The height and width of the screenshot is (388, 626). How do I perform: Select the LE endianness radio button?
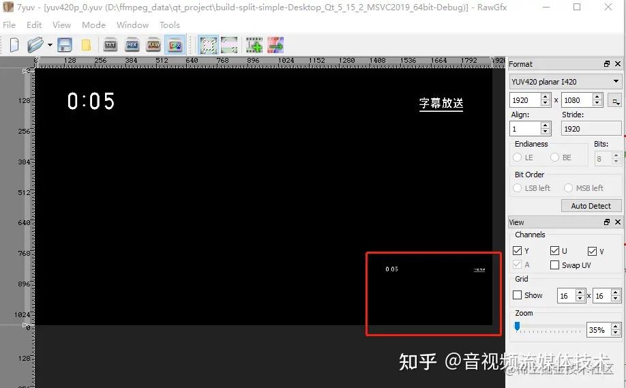point(518,158)
